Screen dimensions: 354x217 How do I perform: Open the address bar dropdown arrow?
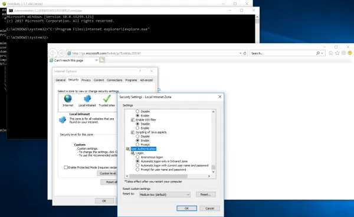coord(241,53)
